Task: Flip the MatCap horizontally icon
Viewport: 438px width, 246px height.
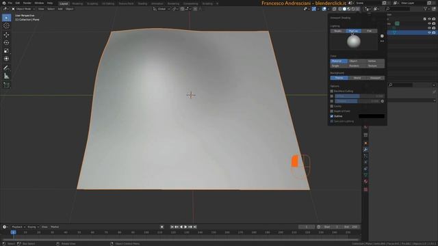Action: click(x=382, y=41)
